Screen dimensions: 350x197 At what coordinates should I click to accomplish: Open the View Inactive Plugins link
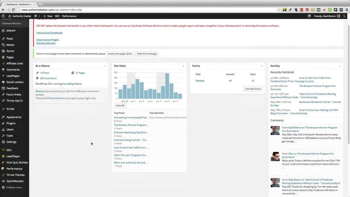[x=48, y=40]
